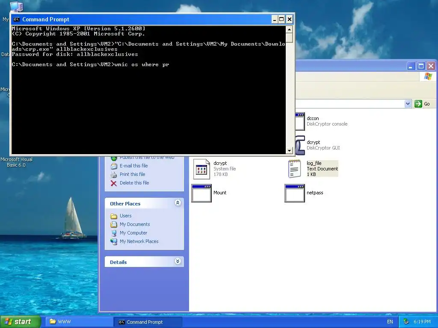Click 'Password for disk: allblackexclusives' line
Image resolution: width=438 pixels, height=328 pixels.
coord(75,54)
